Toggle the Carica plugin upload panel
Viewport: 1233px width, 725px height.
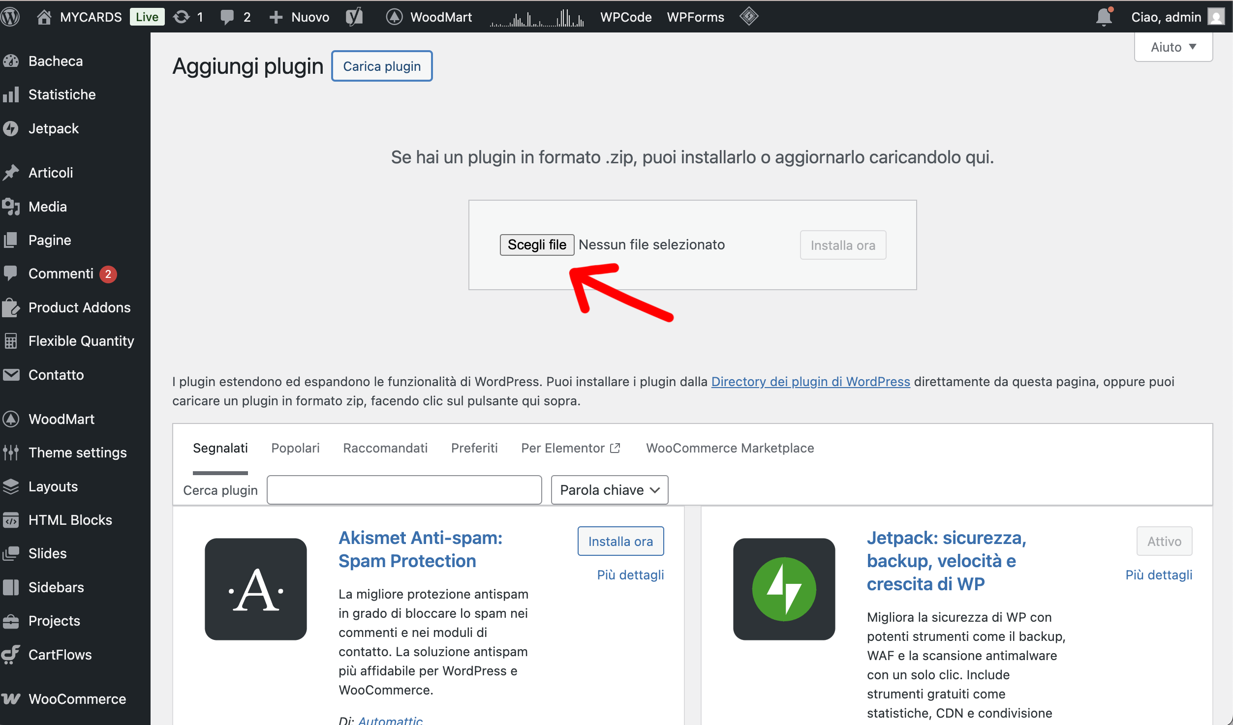(382, 66)
